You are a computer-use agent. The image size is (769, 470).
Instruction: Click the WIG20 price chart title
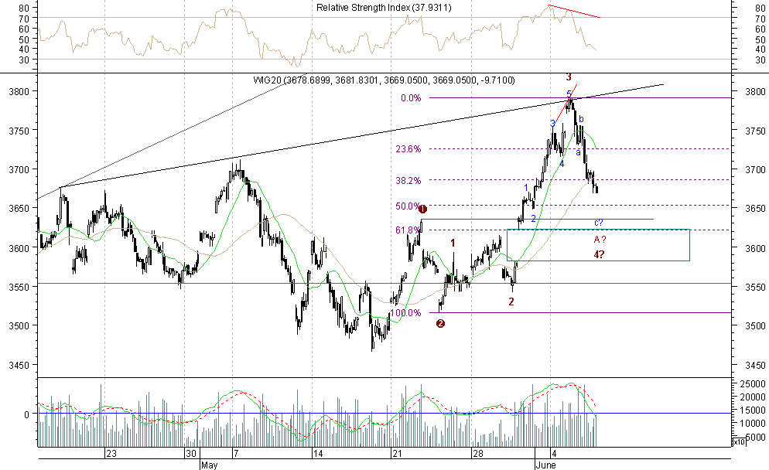[x=384, y=80]
